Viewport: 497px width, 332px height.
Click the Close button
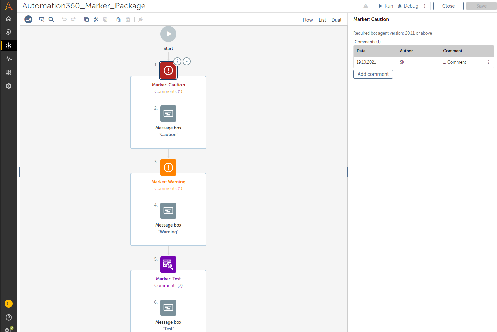(x=448, y=6)
